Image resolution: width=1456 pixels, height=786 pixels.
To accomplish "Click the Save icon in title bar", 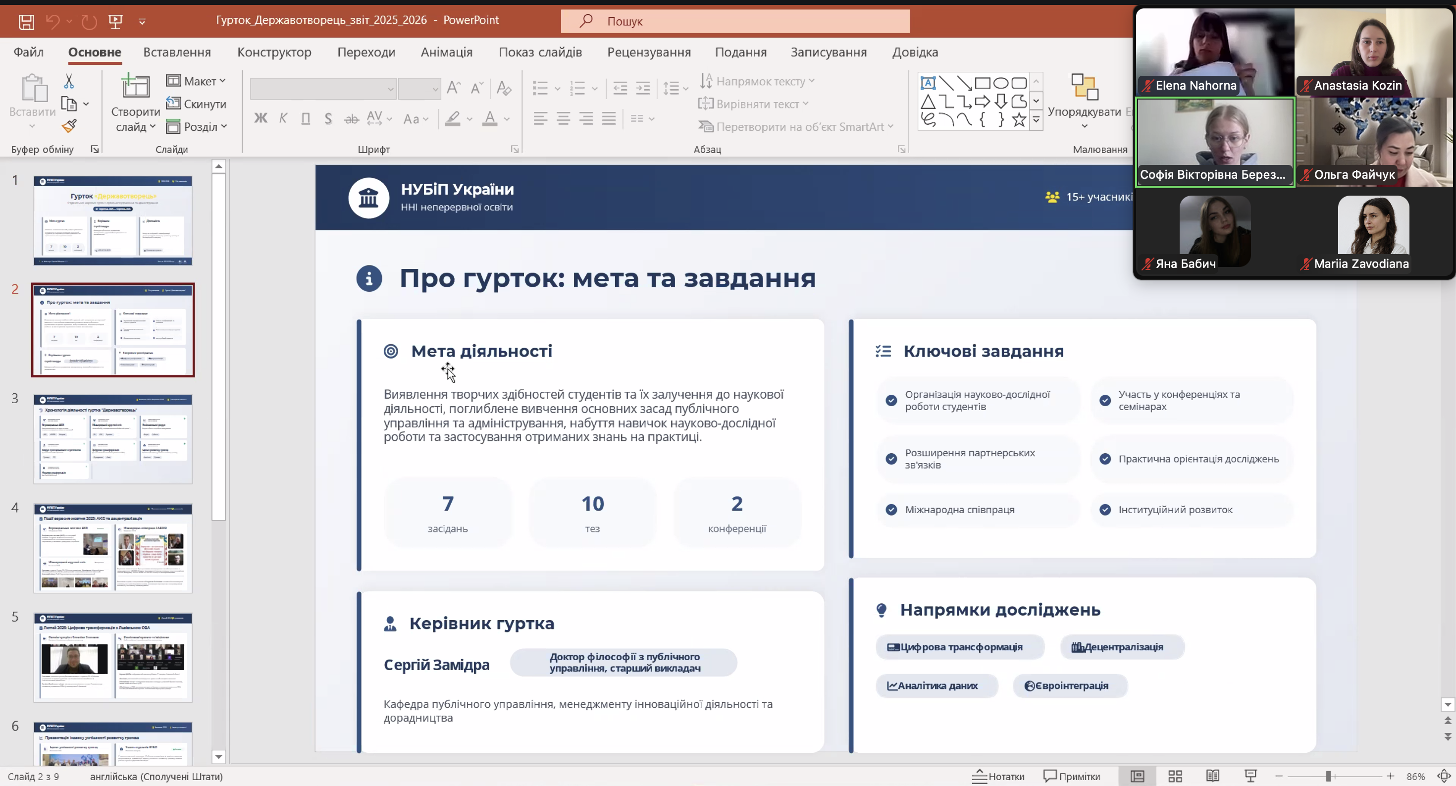I will pyautogui.click(x=26, y=21).
